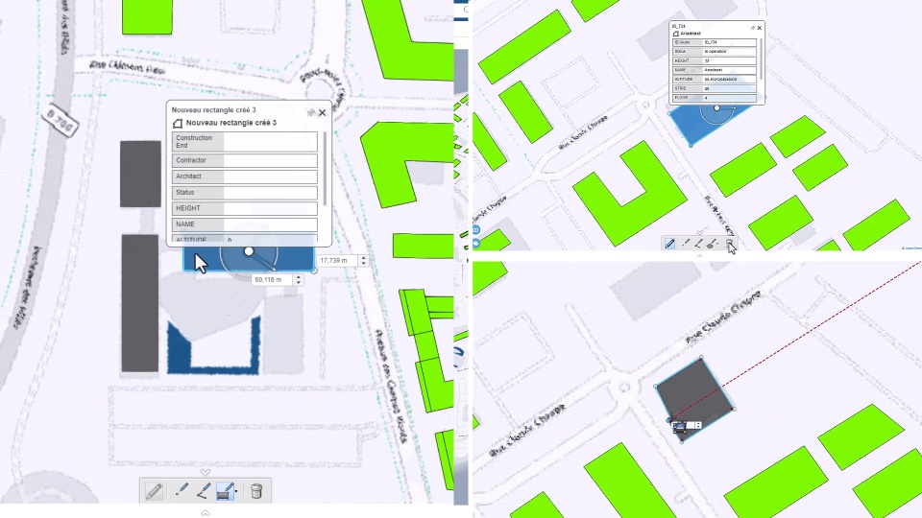Click polygon icon beside Nouveau rectangle créé 3 heading
The height and width of the screenshot is (518, 922).
coord(177,123)
